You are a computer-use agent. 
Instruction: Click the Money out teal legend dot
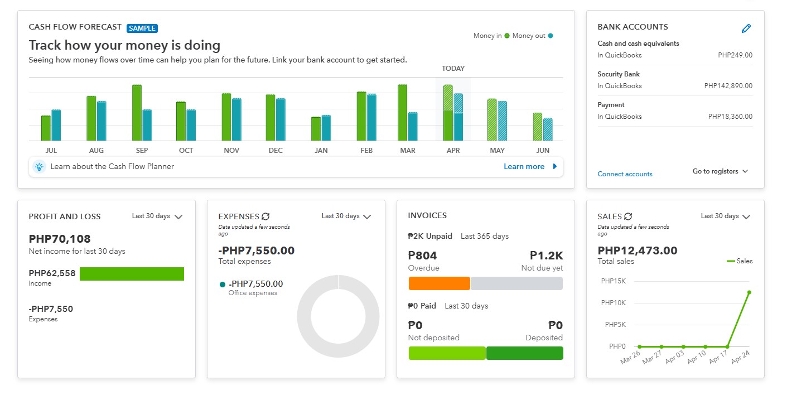coord(551,36)
